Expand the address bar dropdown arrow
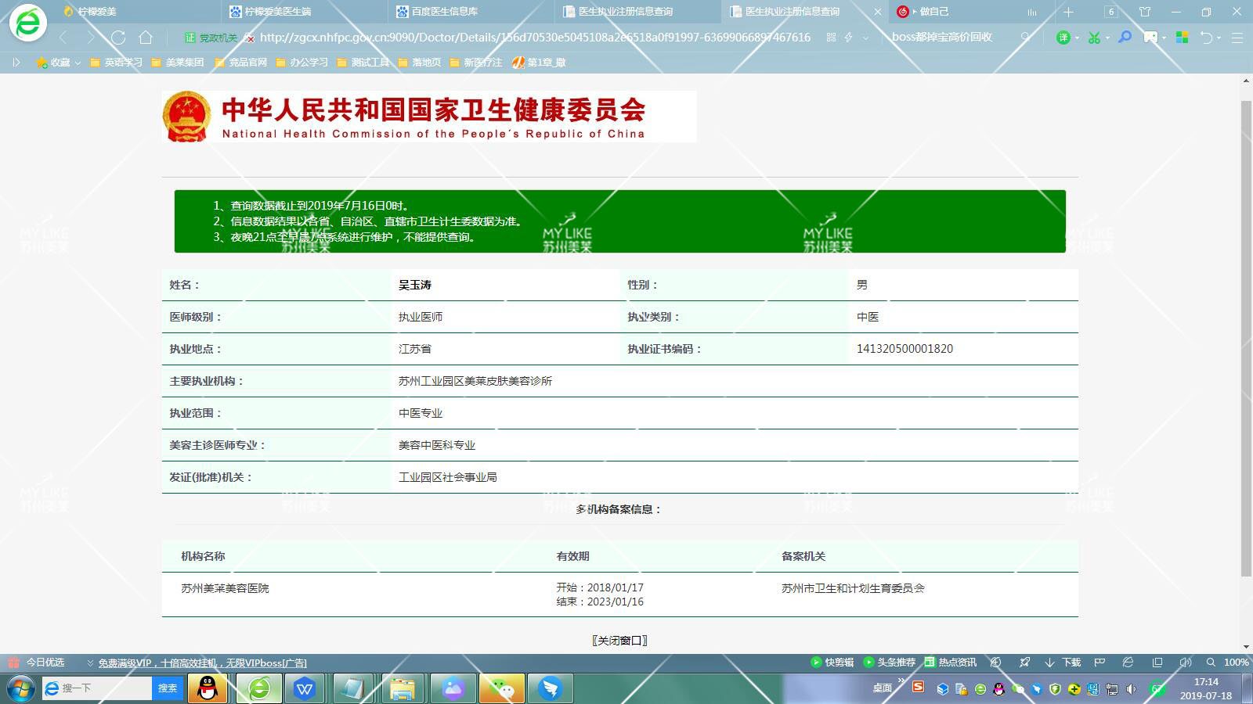1253x704 pixels. (x=865, y=38)
